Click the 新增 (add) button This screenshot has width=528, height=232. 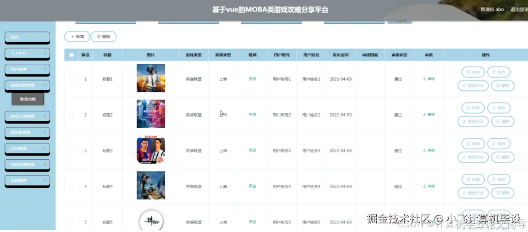(x=77, y=37)
